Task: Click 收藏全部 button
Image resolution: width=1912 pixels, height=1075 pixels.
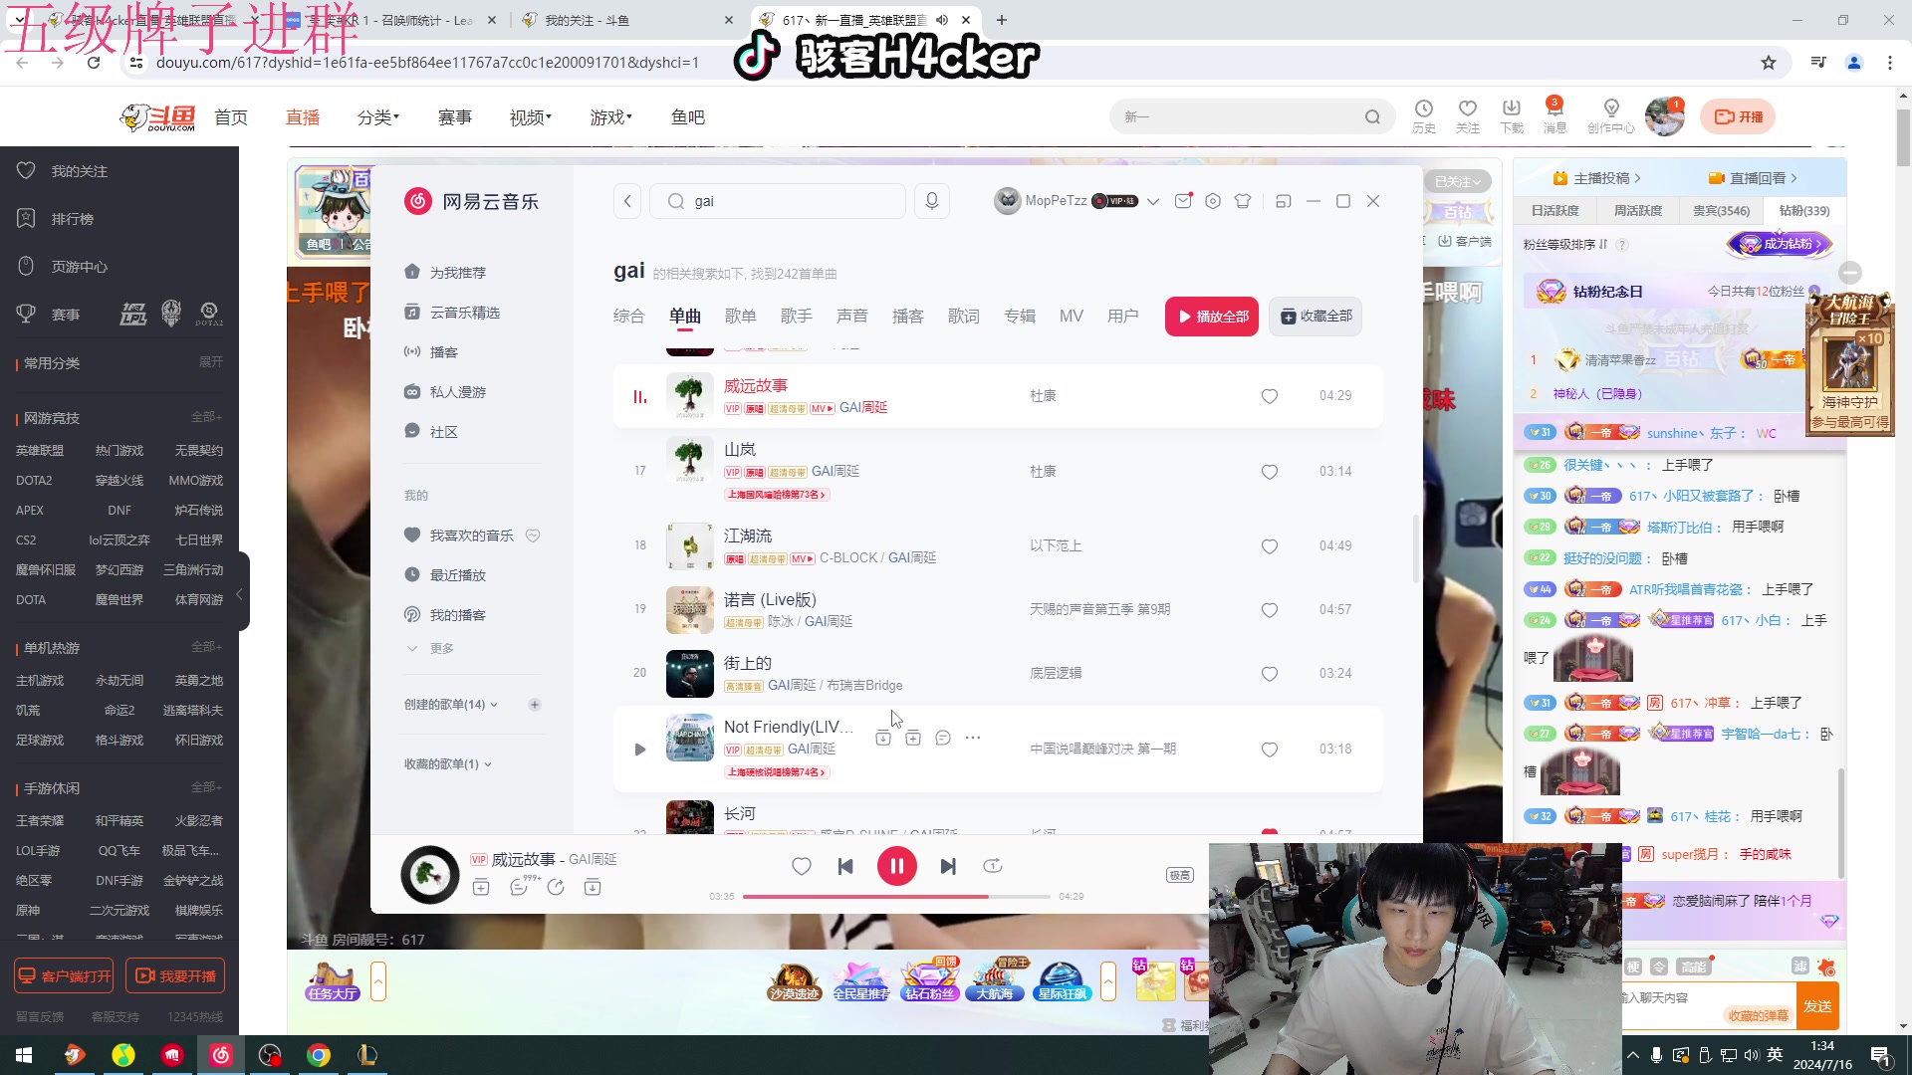Action: pyautogui.click(x=1315, y=317)
